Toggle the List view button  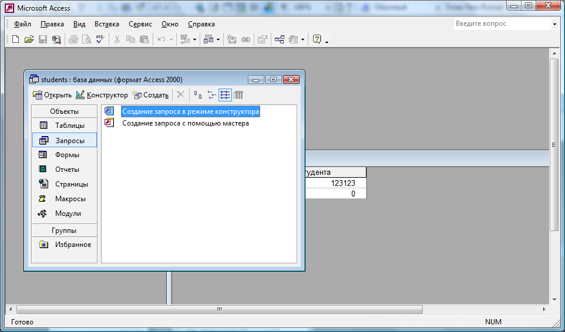[x=225, y=94]
